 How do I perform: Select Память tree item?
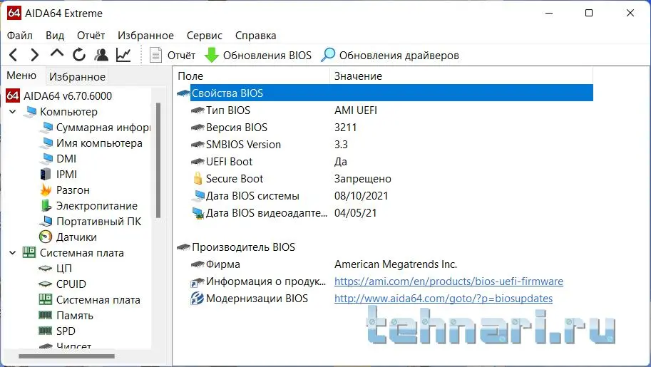[x=66, y=316]
